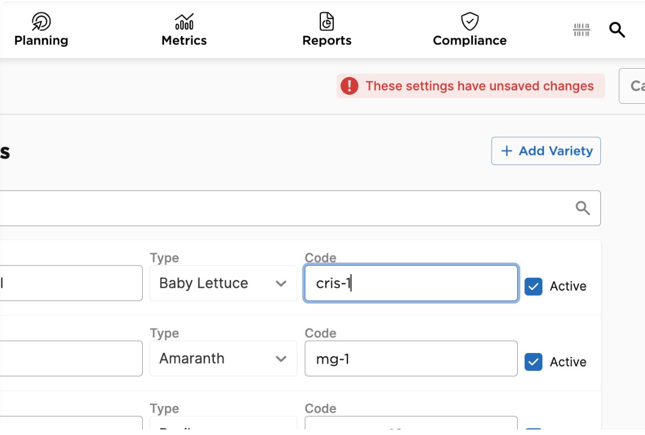This screenshot has height=435, width=645.
Task: Click the Metrics chart icon
Action: click(x=184, y=22)
